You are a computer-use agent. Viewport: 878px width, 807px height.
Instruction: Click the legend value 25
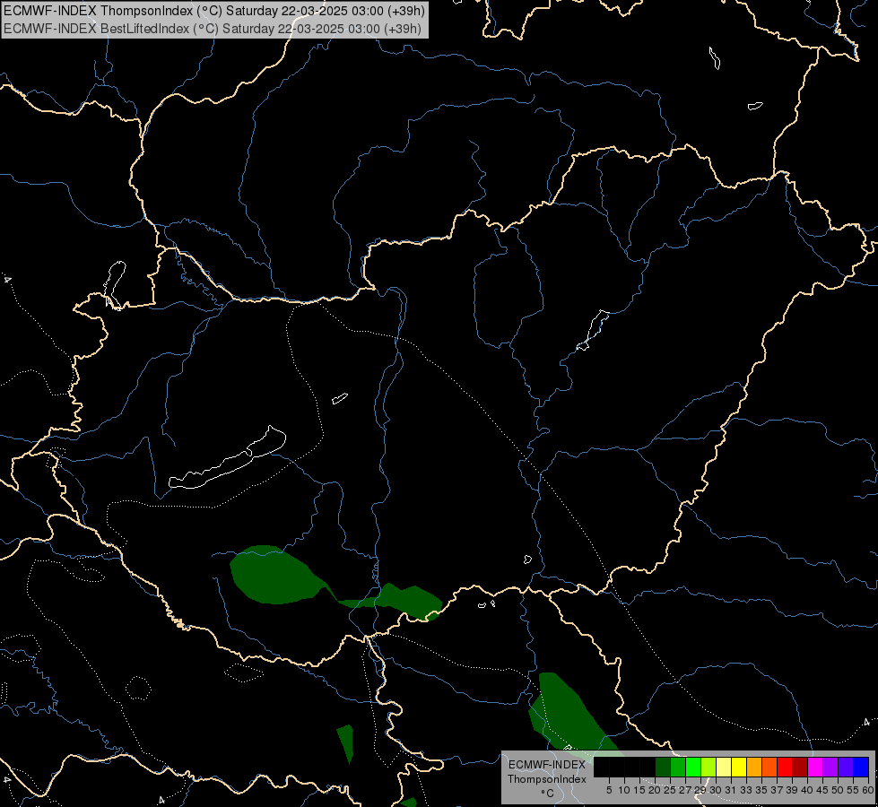click(670, 790)
